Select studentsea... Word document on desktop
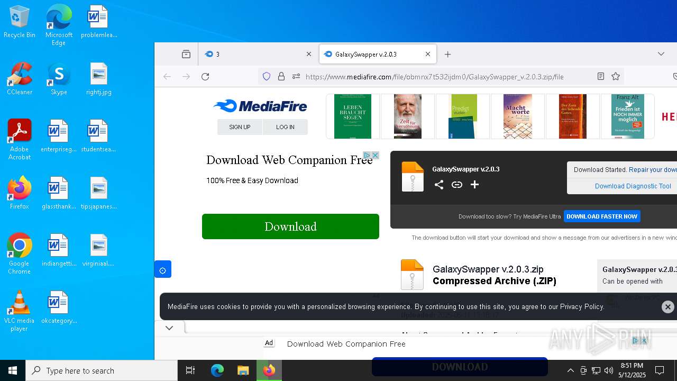 98,137
